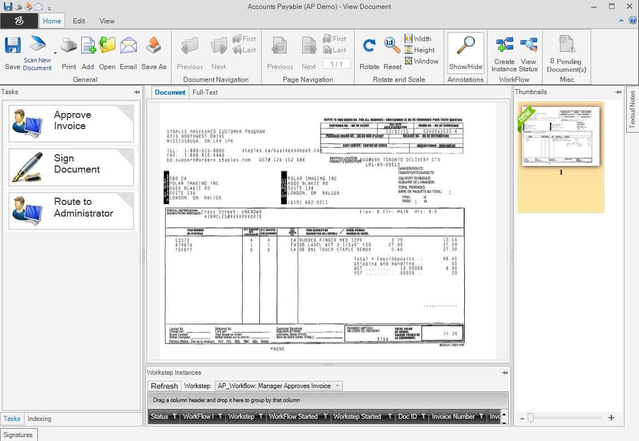Screen dimensions: 639x441
Task: Click the Save As icon
Action: (154, 45)
